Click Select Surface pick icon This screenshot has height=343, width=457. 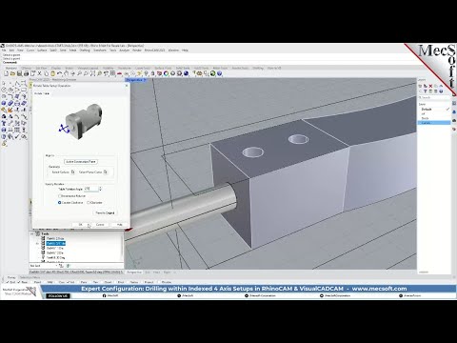click(x=72, y=171)
